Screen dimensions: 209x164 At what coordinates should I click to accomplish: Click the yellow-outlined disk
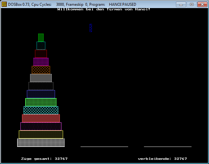coord(41,134)
